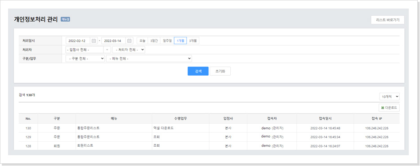Click 통합주문리스트 in row 129
This screenshot has height=166, width=420.
tap(88, 137)
